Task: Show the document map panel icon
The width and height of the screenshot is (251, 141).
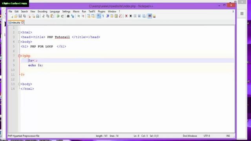Action: click(116, 16)
